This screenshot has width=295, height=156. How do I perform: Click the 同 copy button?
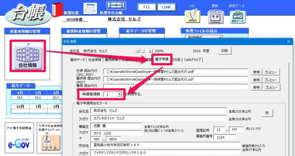[267, 113]
